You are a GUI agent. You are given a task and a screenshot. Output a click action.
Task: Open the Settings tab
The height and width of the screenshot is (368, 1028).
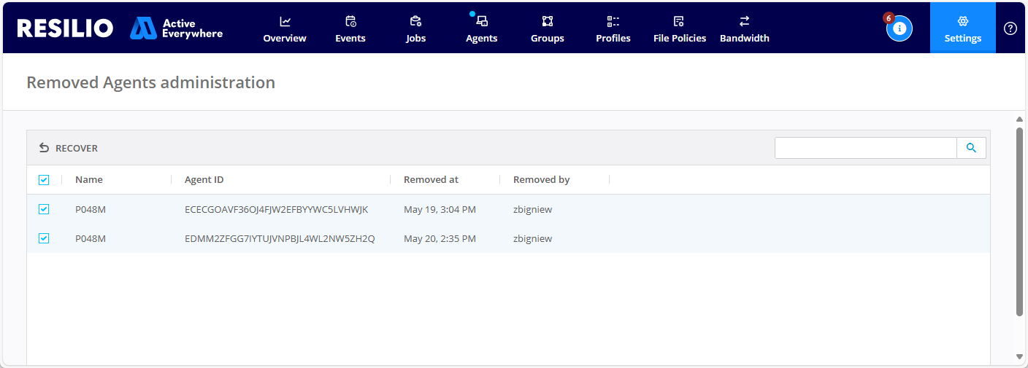tap(962, 28)
